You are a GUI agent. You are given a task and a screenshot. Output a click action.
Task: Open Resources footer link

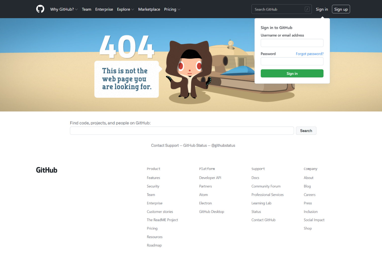coord(155,237)
